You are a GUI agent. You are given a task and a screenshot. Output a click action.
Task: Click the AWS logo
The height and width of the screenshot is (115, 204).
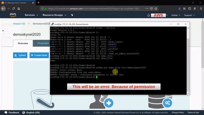coord(13,15)
